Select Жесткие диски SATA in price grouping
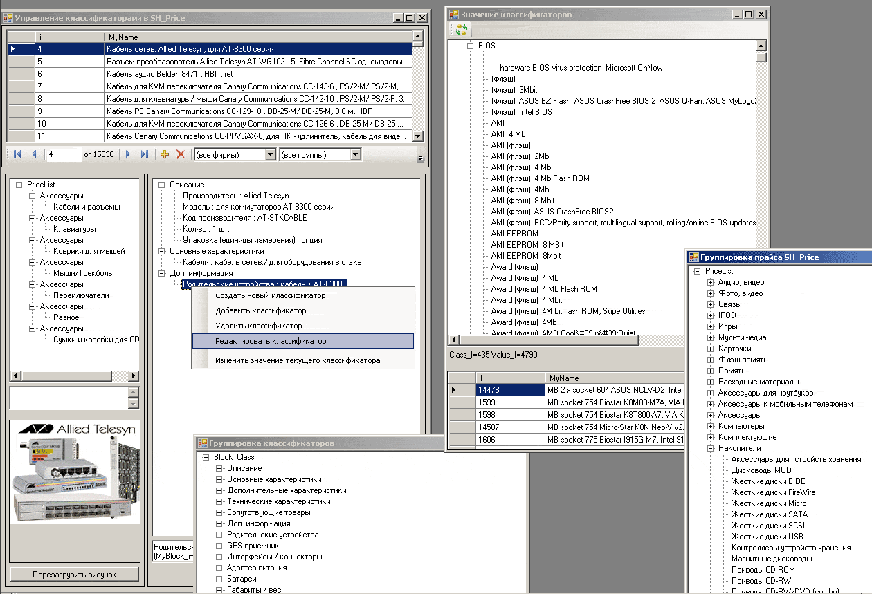Viewport: 872px width, 594px height. click(x=769, y=514)
